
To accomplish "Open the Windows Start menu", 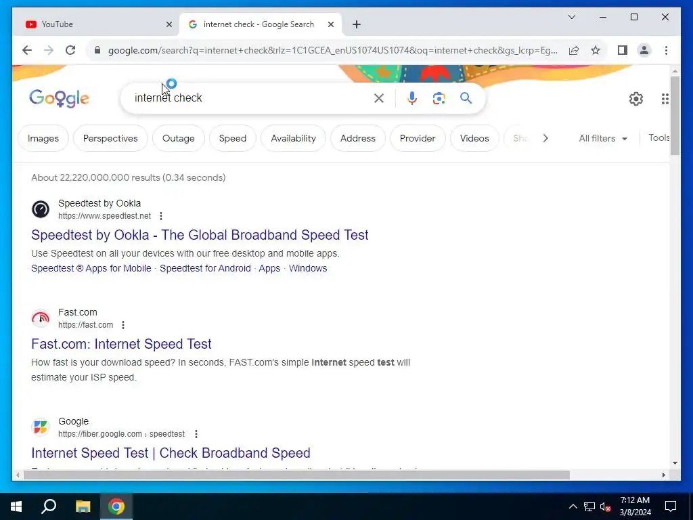I will [16, 506].
